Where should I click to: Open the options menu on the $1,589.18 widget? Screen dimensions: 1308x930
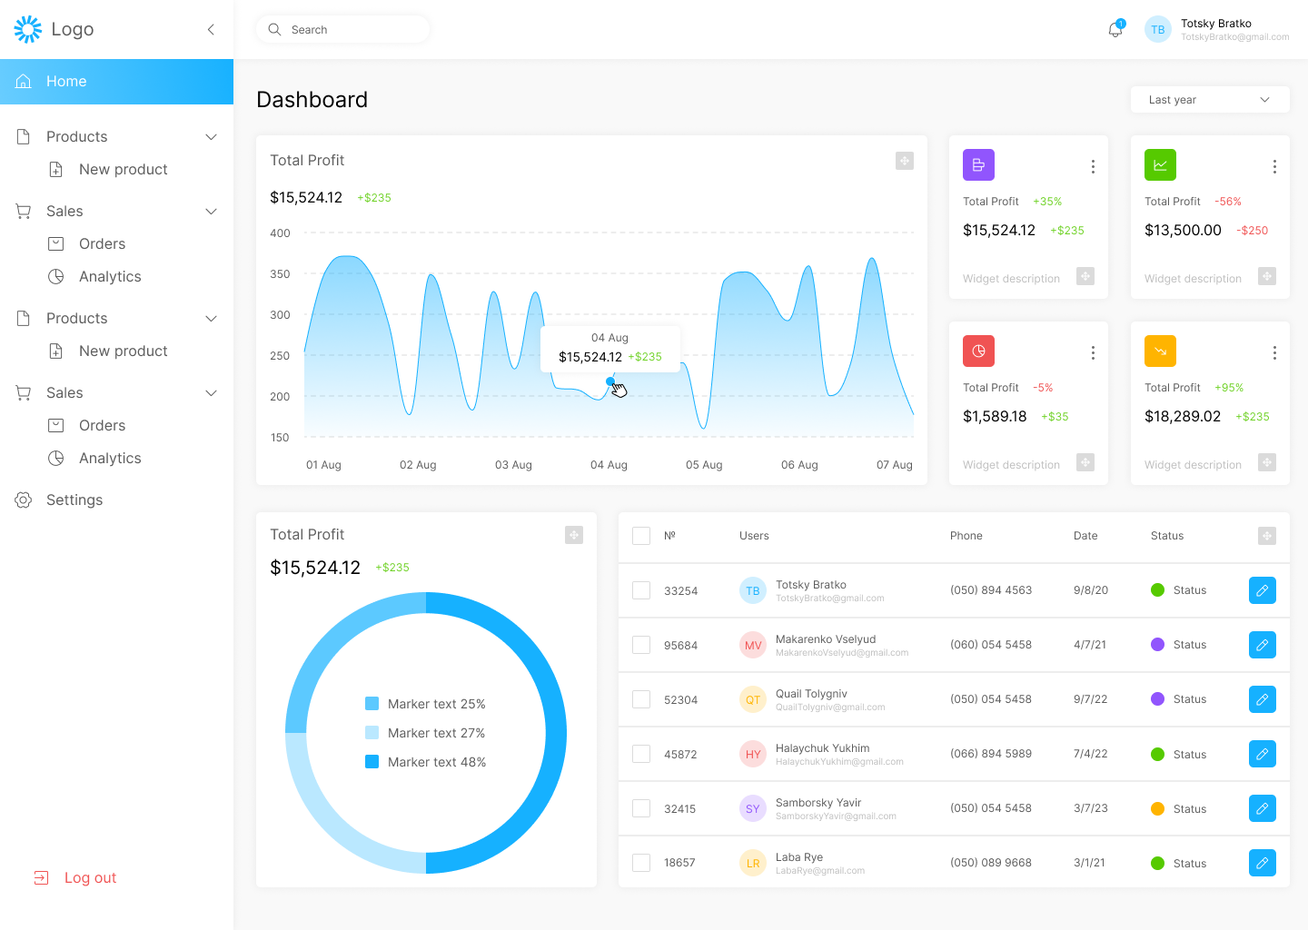(1093, 352)
